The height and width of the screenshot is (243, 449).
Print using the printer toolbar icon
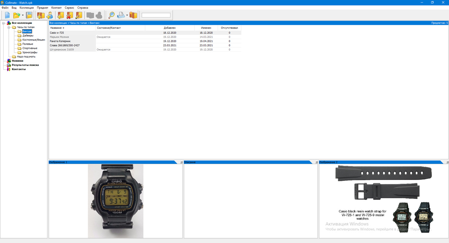121,15
